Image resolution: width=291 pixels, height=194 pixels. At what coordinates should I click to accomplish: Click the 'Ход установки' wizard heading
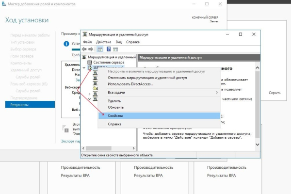pos(27,20)
